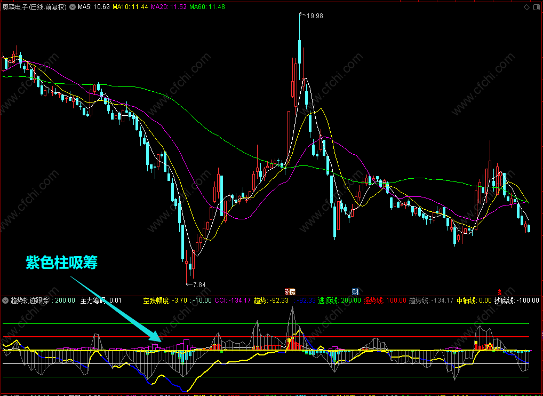Select the yellow 趋势: -92.33 label
This screenshot has height=396, width=543.
(271, 300)
